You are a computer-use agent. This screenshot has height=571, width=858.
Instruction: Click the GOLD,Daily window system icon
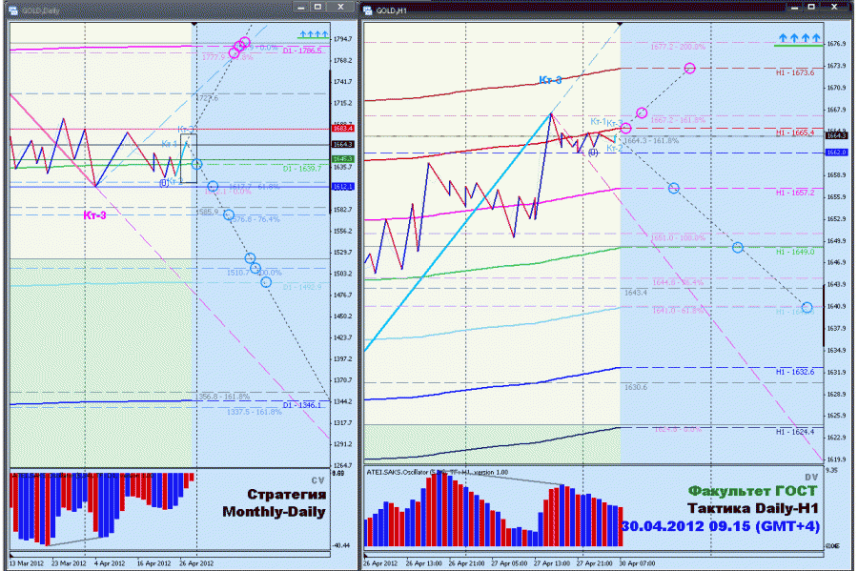pyautogui.click(x=12, y=10)
